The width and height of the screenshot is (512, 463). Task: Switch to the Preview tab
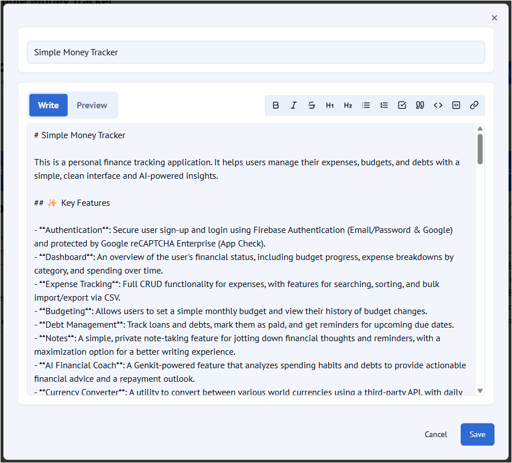92,105
